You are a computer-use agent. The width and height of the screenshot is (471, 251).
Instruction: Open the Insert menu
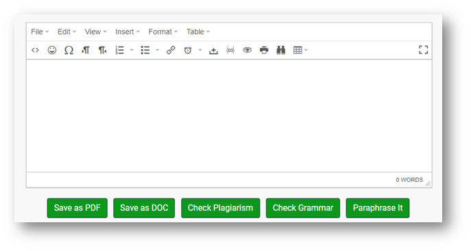click(128, 31)
